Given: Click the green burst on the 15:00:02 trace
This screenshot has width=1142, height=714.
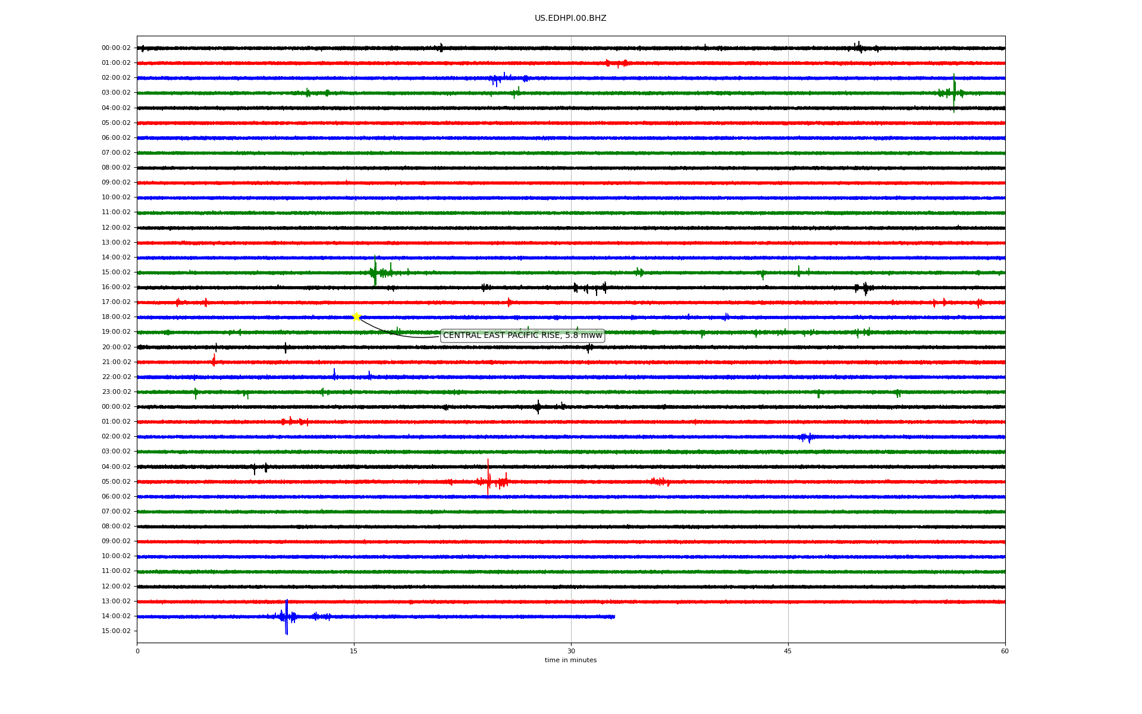Looking at the screenshot, I should click(x=375, y=272).
